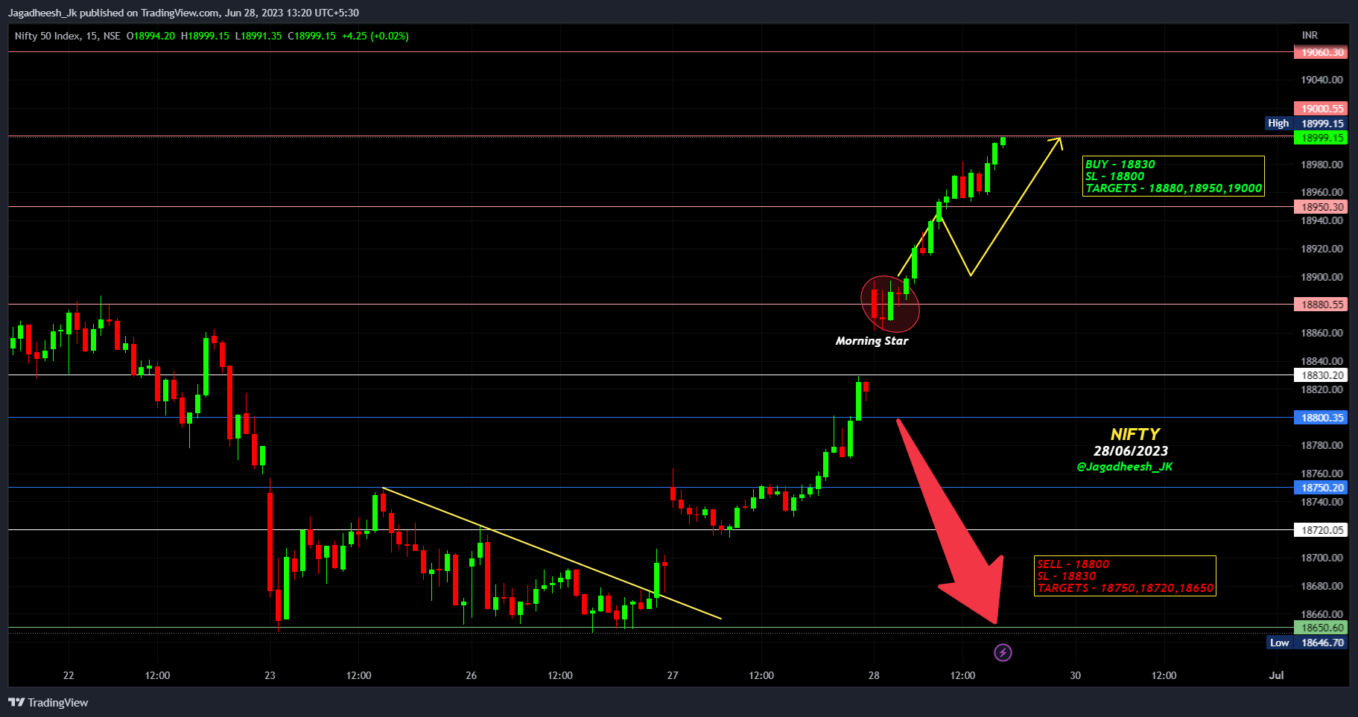This screenshot has height=717, width=1358.
Task: Click the Nifty 50 Index symbol title
Action: click(x=67, y=36)
